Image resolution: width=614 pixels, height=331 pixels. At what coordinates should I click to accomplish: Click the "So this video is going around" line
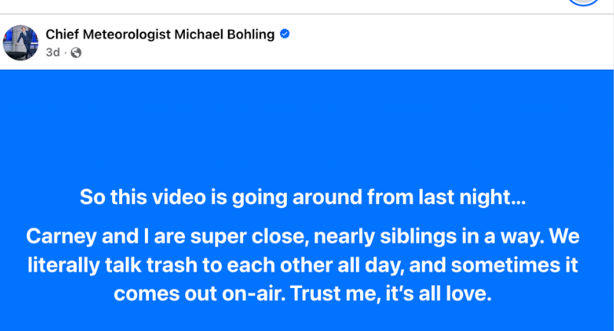point(303,197)
